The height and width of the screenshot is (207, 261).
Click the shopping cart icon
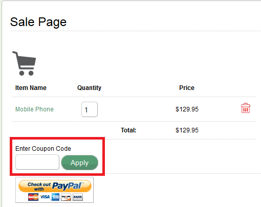tap(24, 63)
